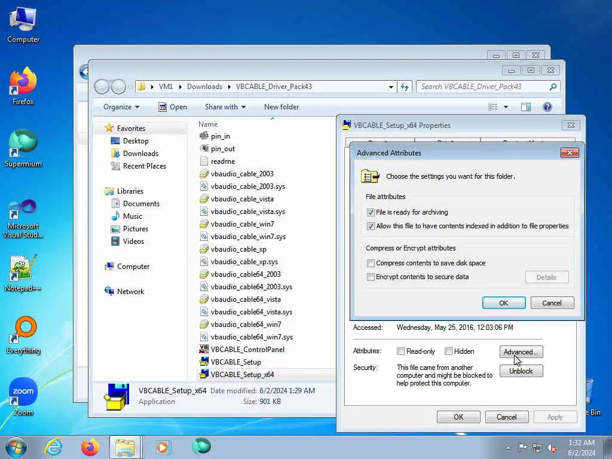Open Internet Explorer from the taskbar

(x=53, y=447)
